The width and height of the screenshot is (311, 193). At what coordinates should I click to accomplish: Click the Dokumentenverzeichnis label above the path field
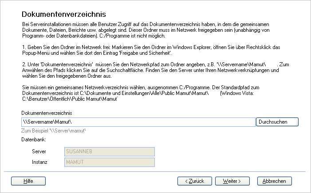click(47, 113)
